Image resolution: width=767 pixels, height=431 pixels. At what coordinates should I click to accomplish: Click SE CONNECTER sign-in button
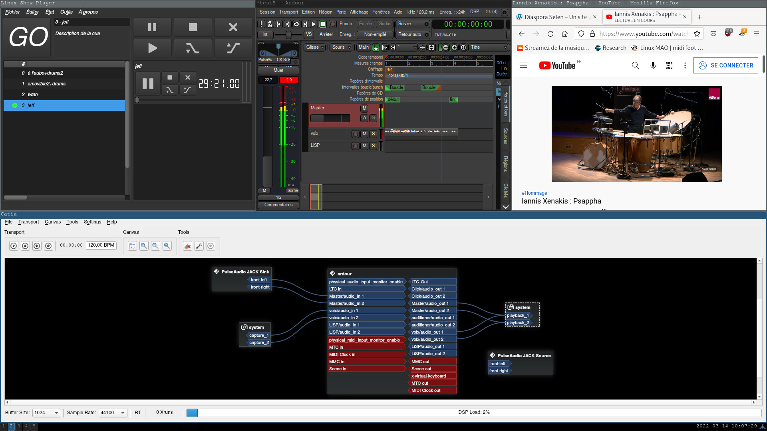pos(725,65)
